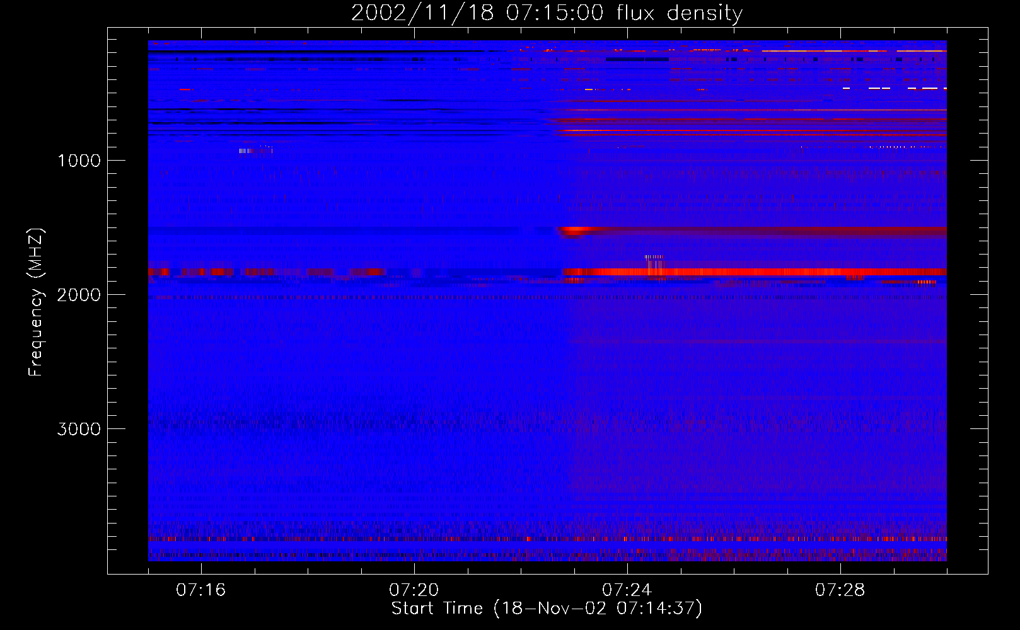Click the 3000 frequency tick label
The height and width of the screenshot is (630, 1020).
pyautogui.click(x=79, y=429)
